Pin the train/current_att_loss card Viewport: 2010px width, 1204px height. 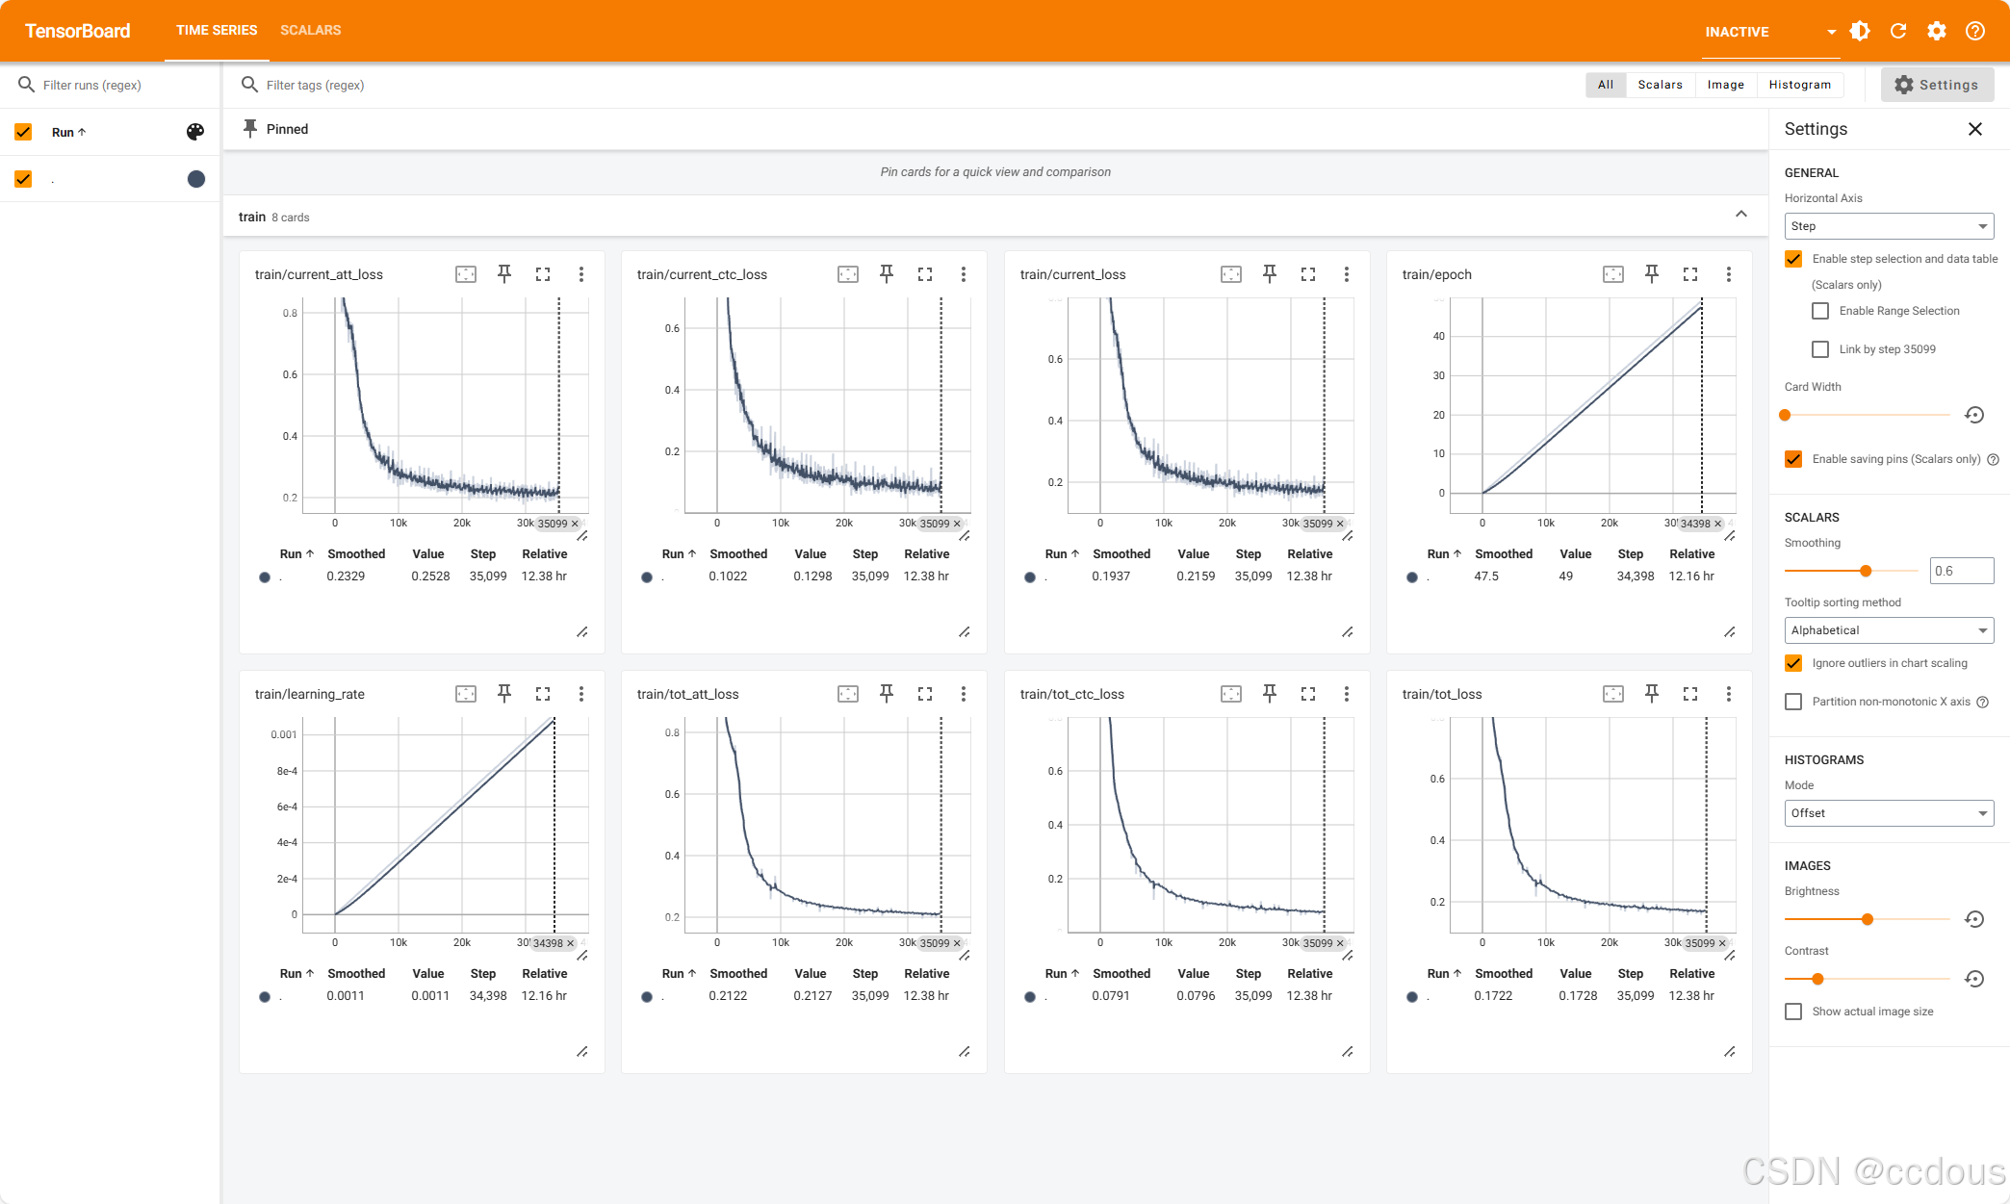tap(504, 274)
